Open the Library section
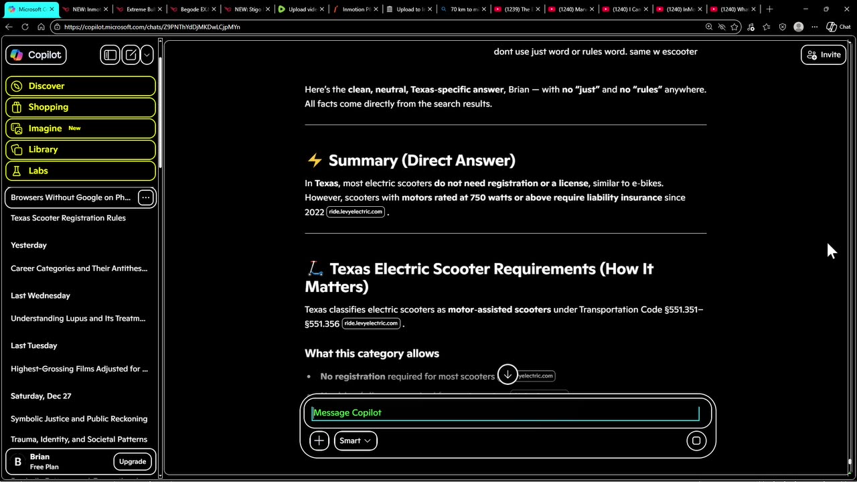This screenshot has height=482, width=857. tap(80, 149)
